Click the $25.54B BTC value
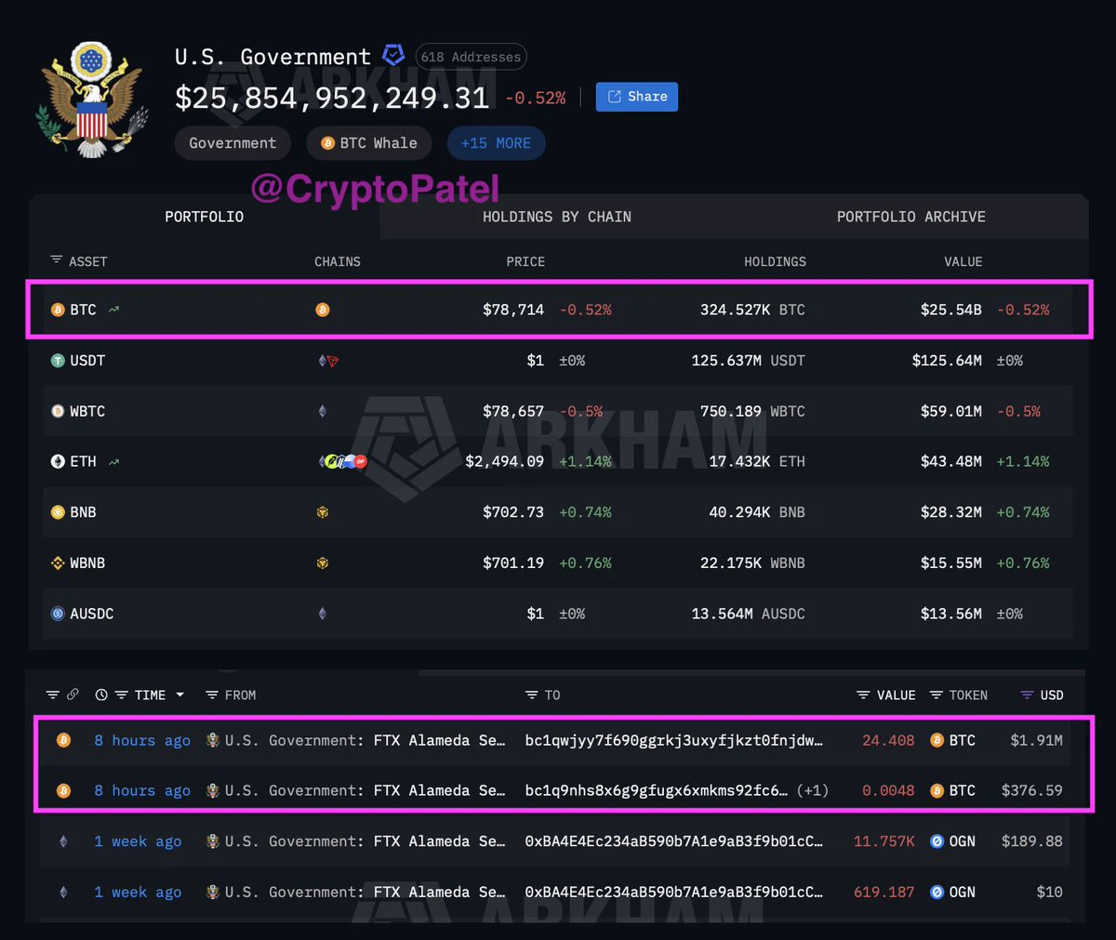 (x=950, y=310)
